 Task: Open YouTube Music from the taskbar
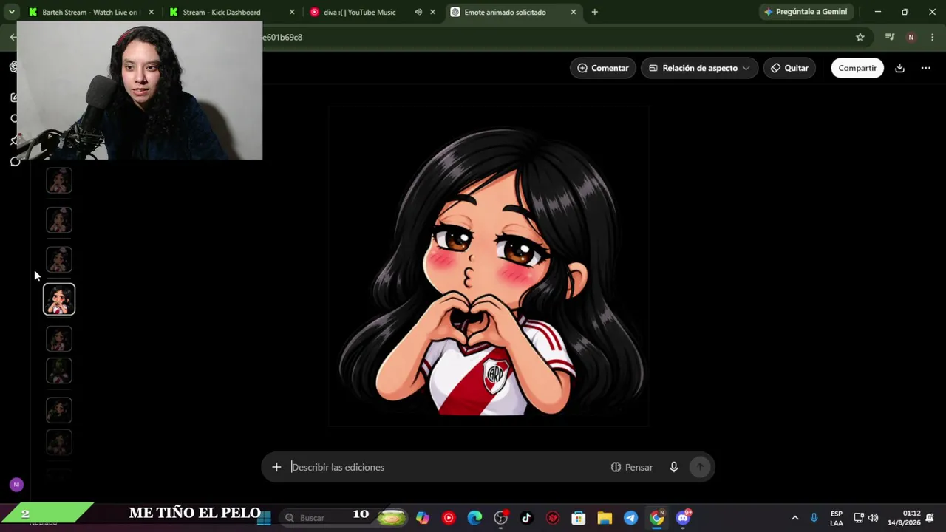(449, 518)
